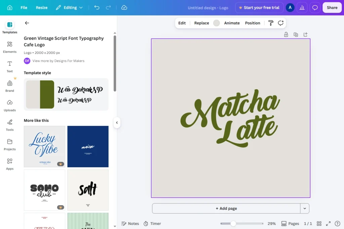Open the Brand sidebar tab

click(10, 86)
